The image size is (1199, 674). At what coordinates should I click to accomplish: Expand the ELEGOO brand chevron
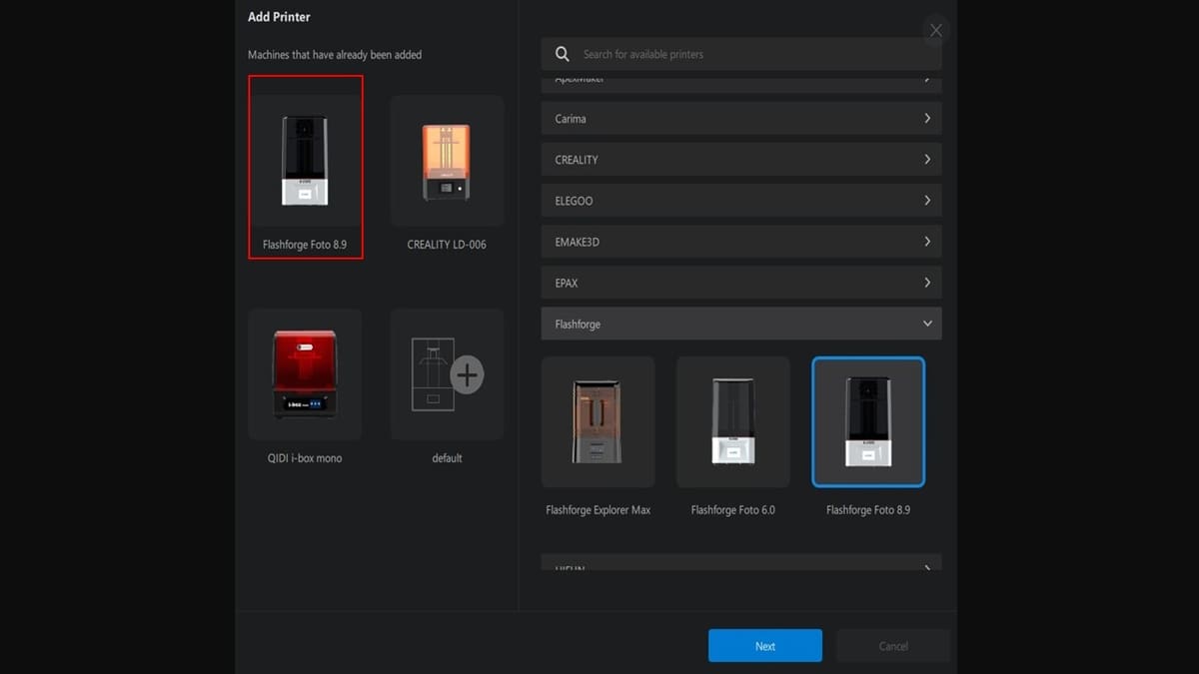point(927,201)
